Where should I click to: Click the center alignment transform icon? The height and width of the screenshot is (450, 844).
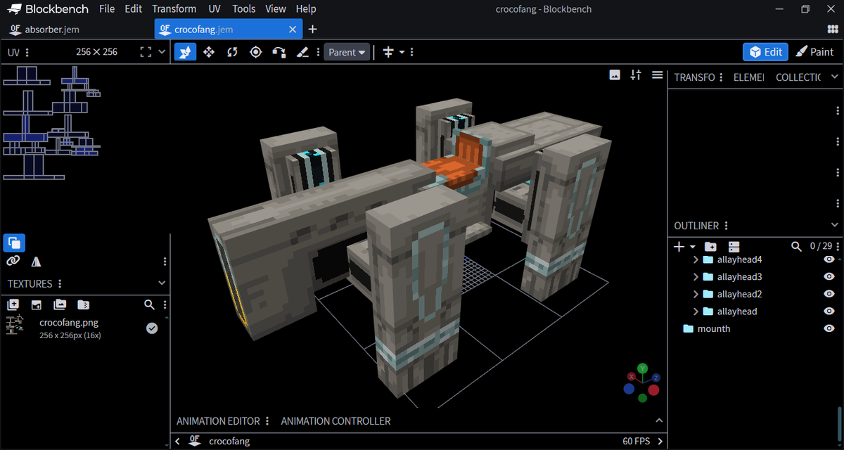388,52
